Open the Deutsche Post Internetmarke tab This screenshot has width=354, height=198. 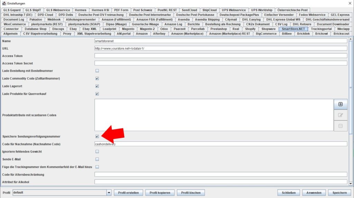(x=150, y=15)
